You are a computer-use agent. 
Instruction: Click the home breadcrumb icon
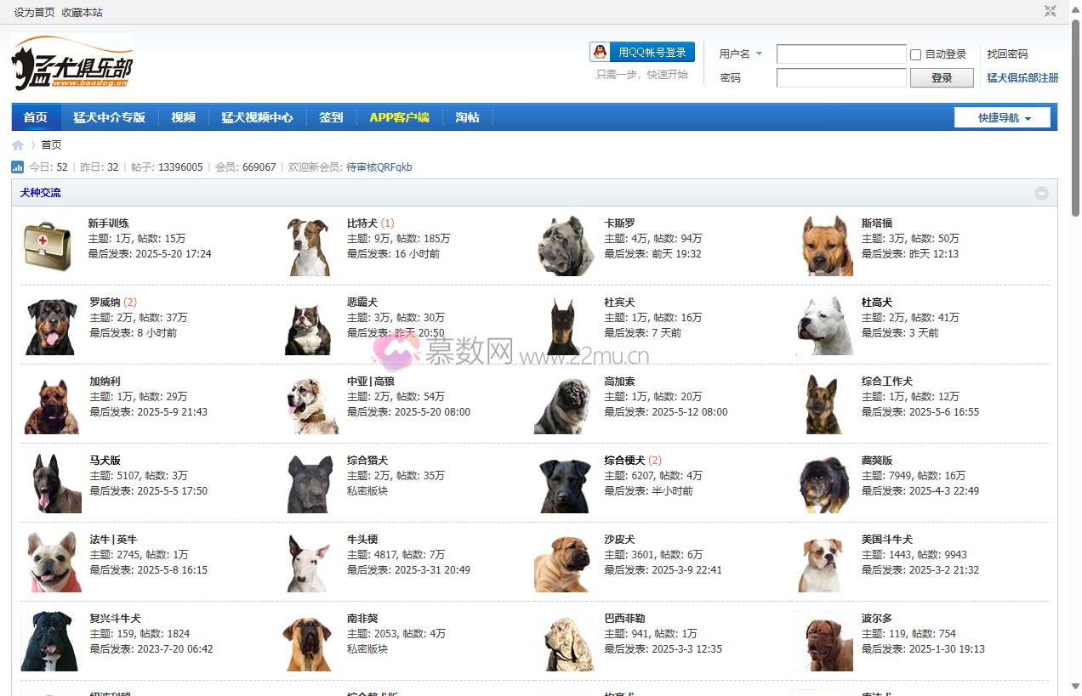point(17,144)
